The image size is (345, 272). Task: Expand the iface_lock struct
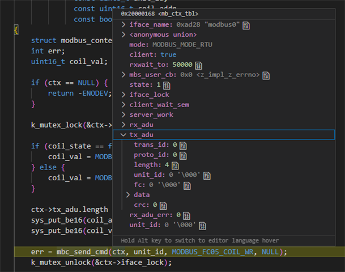coord(123,95)
